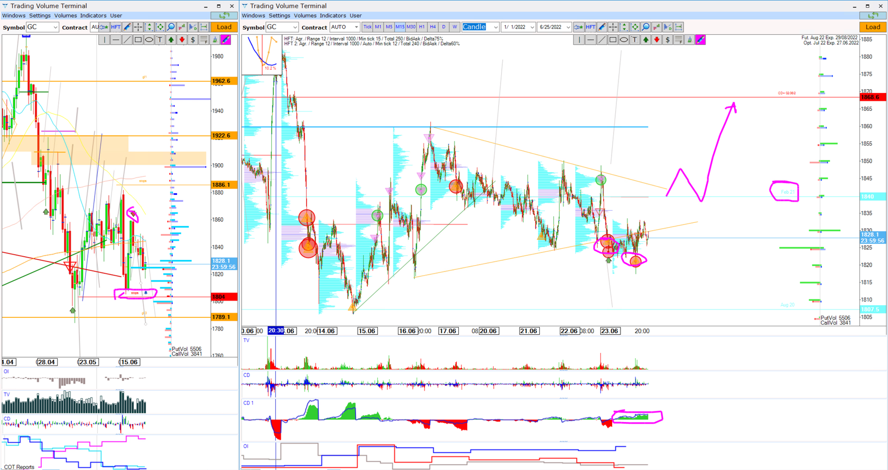Select horizontal line tool in right window
Viewport: 888px width, 470px height.
[x=590, y=40]
